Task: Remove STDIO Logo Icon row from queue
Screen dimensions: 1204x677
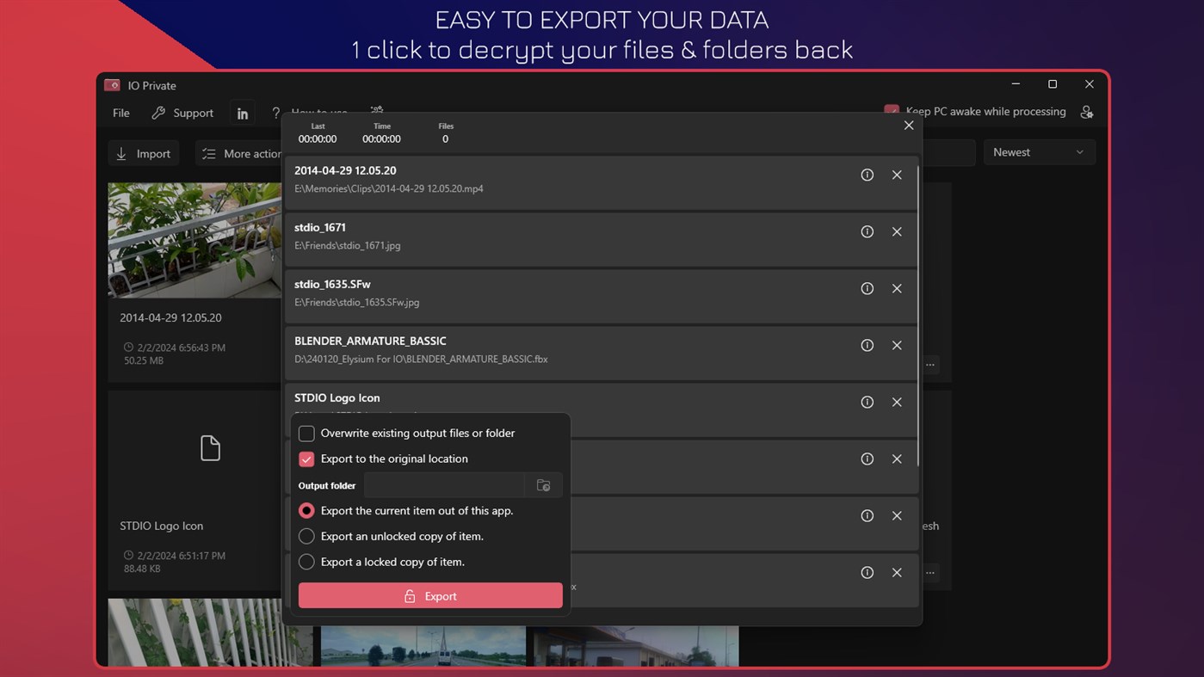Action: point(897,402)
